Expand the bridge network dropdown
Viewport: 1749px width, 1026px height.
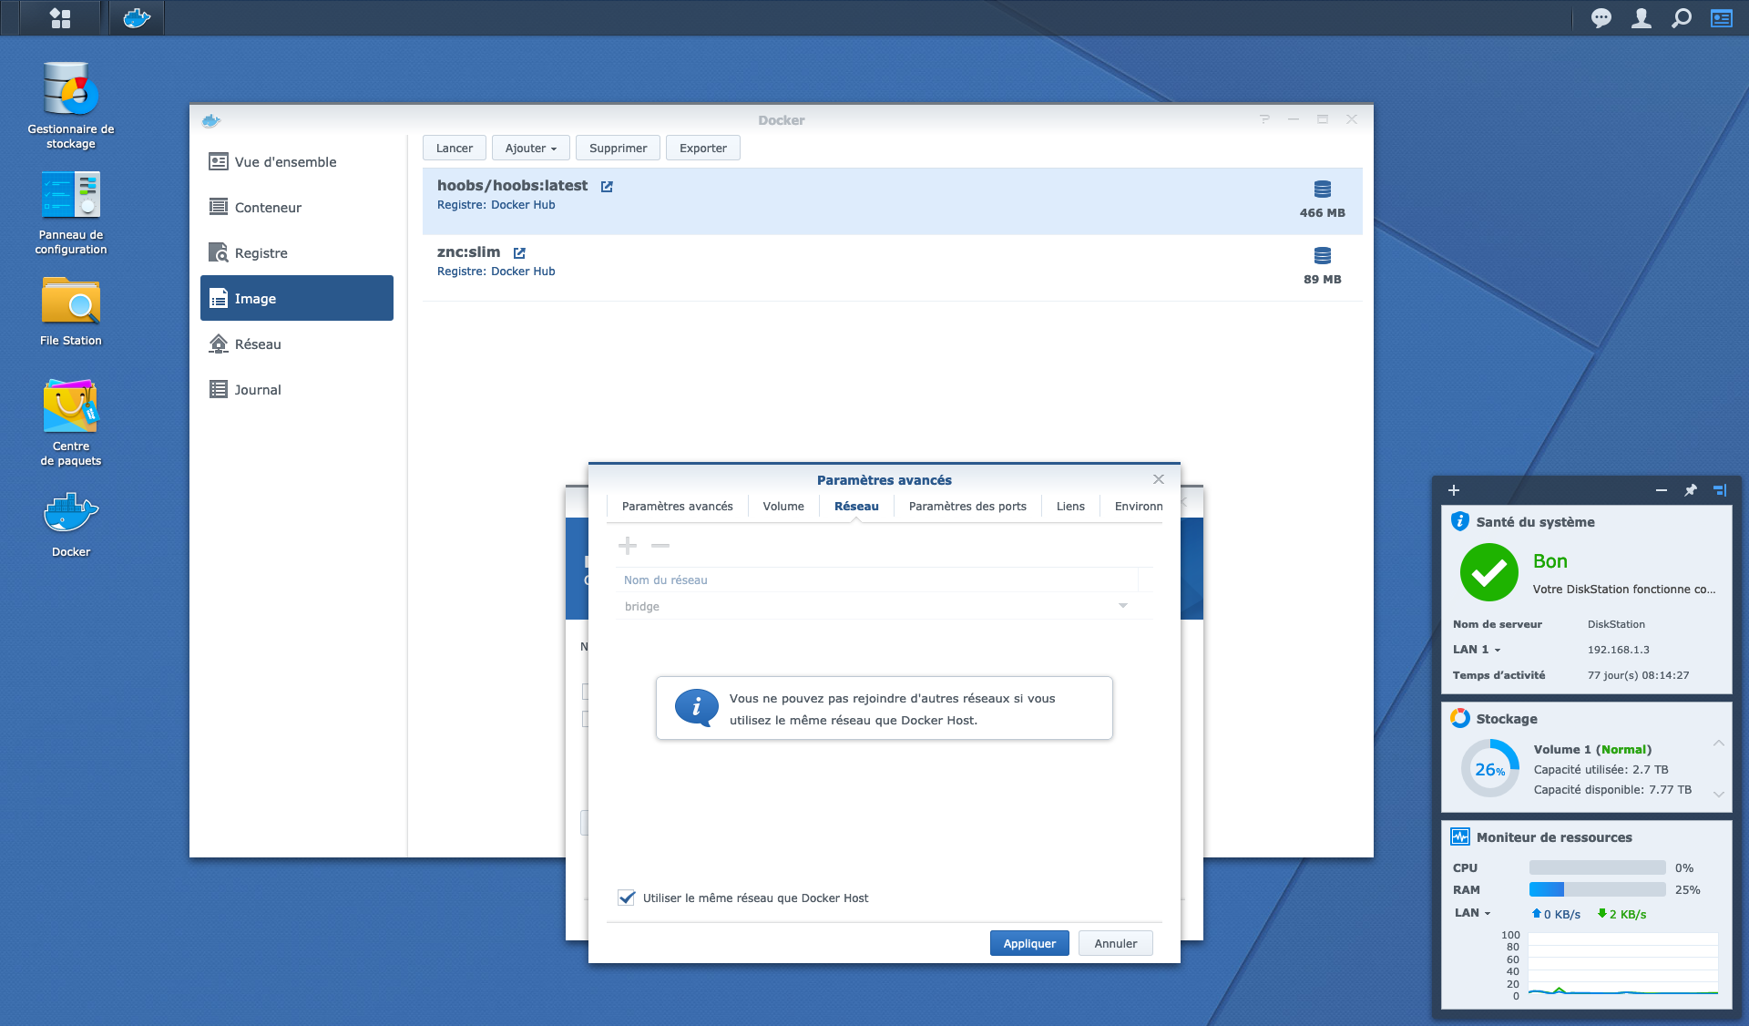pos(1123,606)
